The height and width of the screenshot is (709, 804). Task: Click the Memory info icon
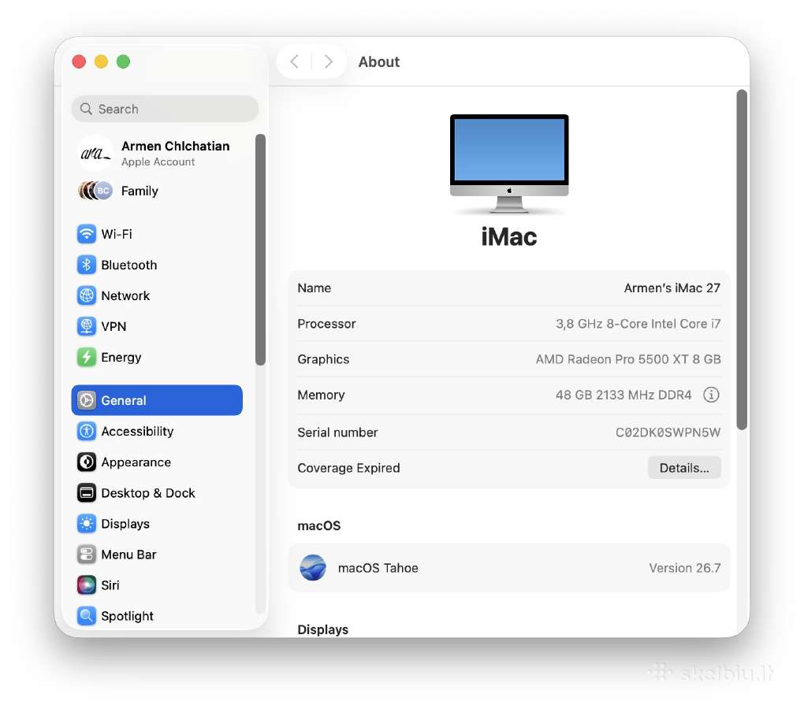pyautogui.click(x=711, y=395)
